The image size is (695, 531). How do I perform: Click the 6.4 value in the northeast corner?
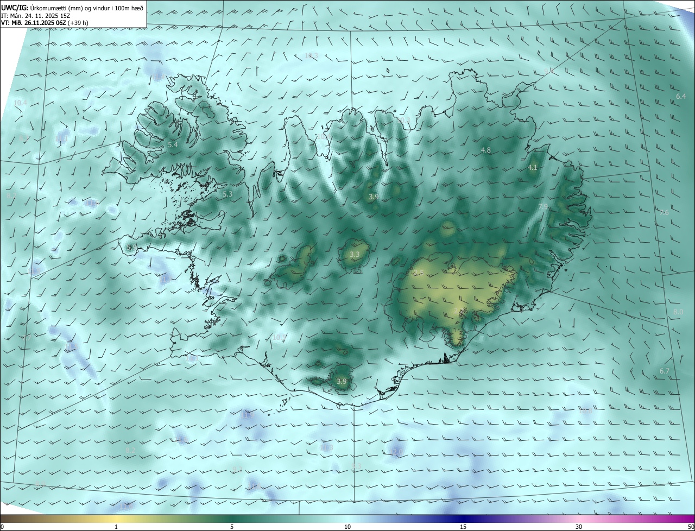[x=681, y=96]
